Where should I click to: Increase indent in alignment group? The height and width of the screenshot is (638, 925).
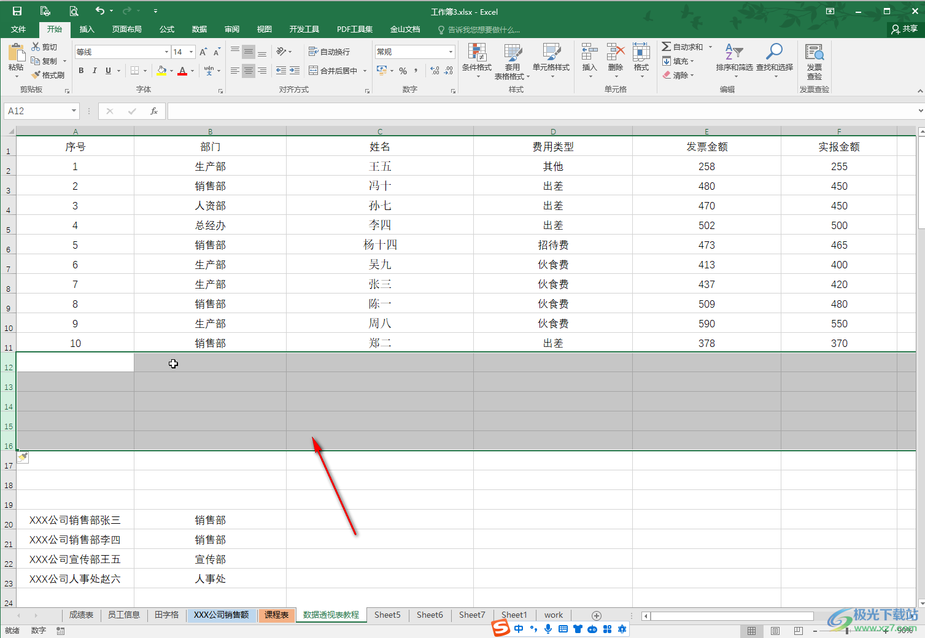[295, 71]
